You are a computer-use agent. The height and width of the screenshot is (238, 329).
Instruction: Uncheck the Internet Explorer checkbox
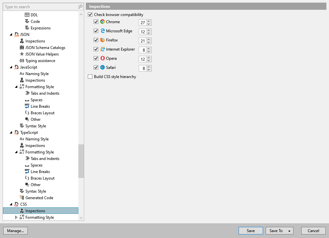(96, 49)
